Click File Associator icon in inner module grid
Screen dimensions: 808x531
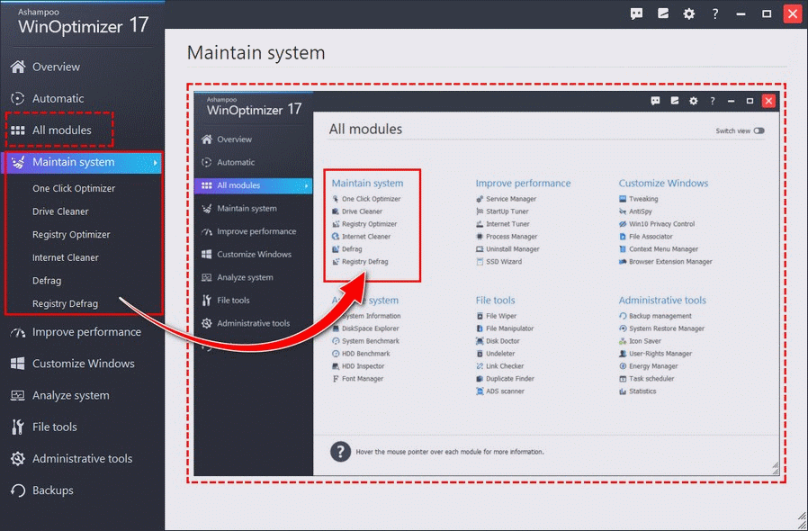pyautogui.click(x=623, y=237)
